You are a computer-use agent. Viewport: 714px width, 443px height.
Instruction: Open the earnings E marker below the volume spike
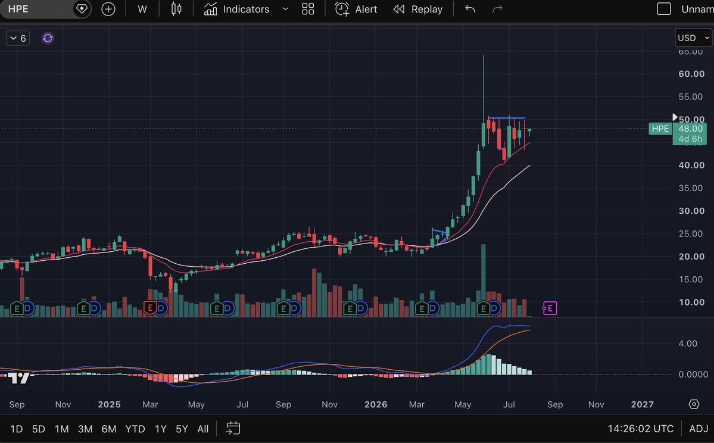tap(483, 308)
